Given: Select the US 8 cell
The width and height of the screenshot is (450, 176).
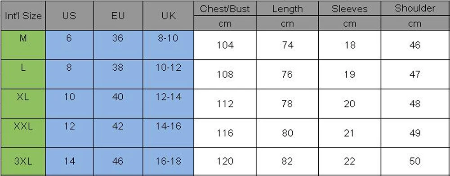Looking at the screenshot, I should coord(69,74).
